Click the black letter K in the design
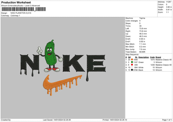The image size is (173, 122). tap(74, 63)
